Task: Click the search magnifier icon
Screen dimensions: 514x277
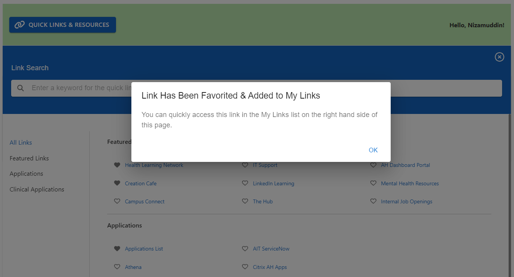Action: point(21,88)
